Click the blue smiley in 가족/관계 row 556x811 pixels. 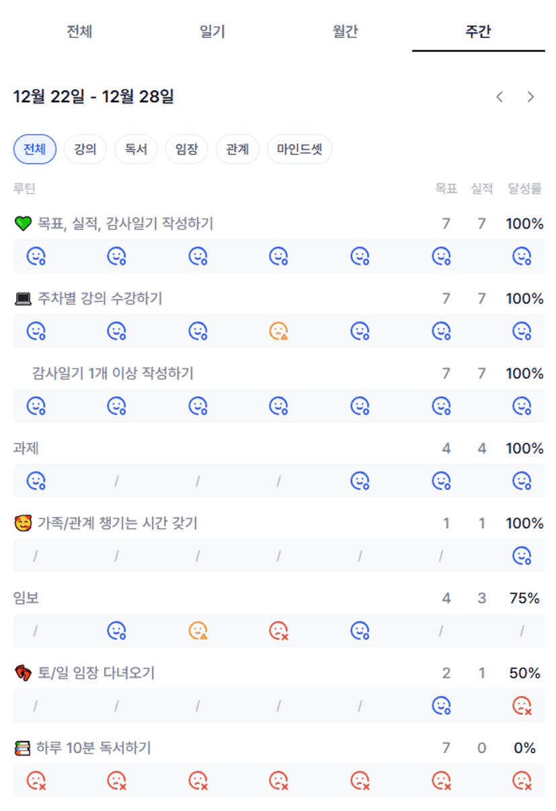point(522,556)
